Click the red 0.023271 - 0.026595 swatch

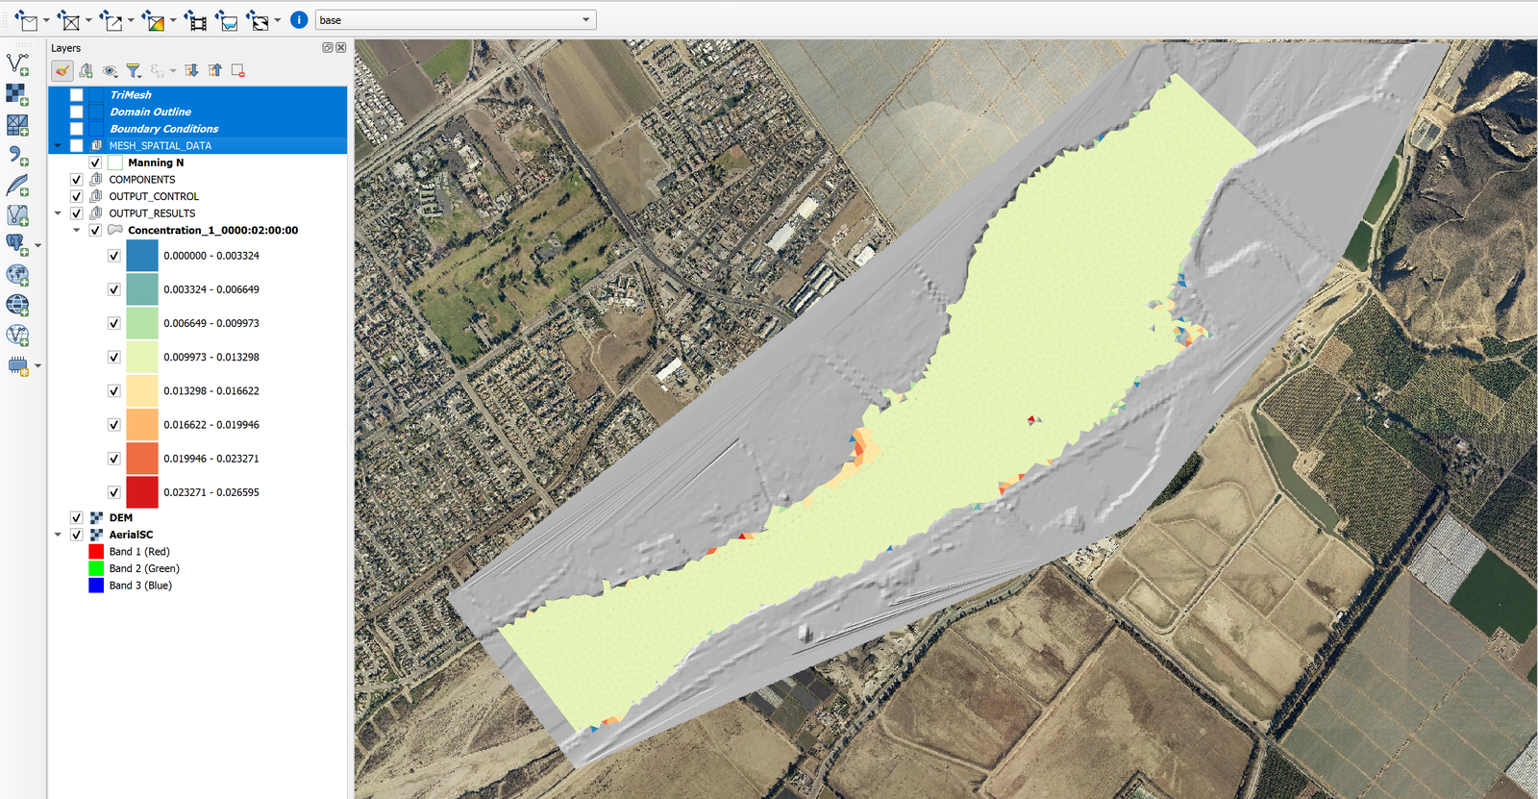pyautogui.click(x=142, y=492)
